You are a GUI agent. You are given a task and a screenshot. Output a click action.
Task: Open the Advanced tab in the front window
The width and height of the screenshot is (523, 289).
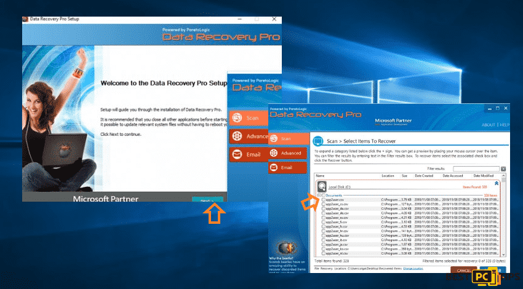[x=287, y=153]
